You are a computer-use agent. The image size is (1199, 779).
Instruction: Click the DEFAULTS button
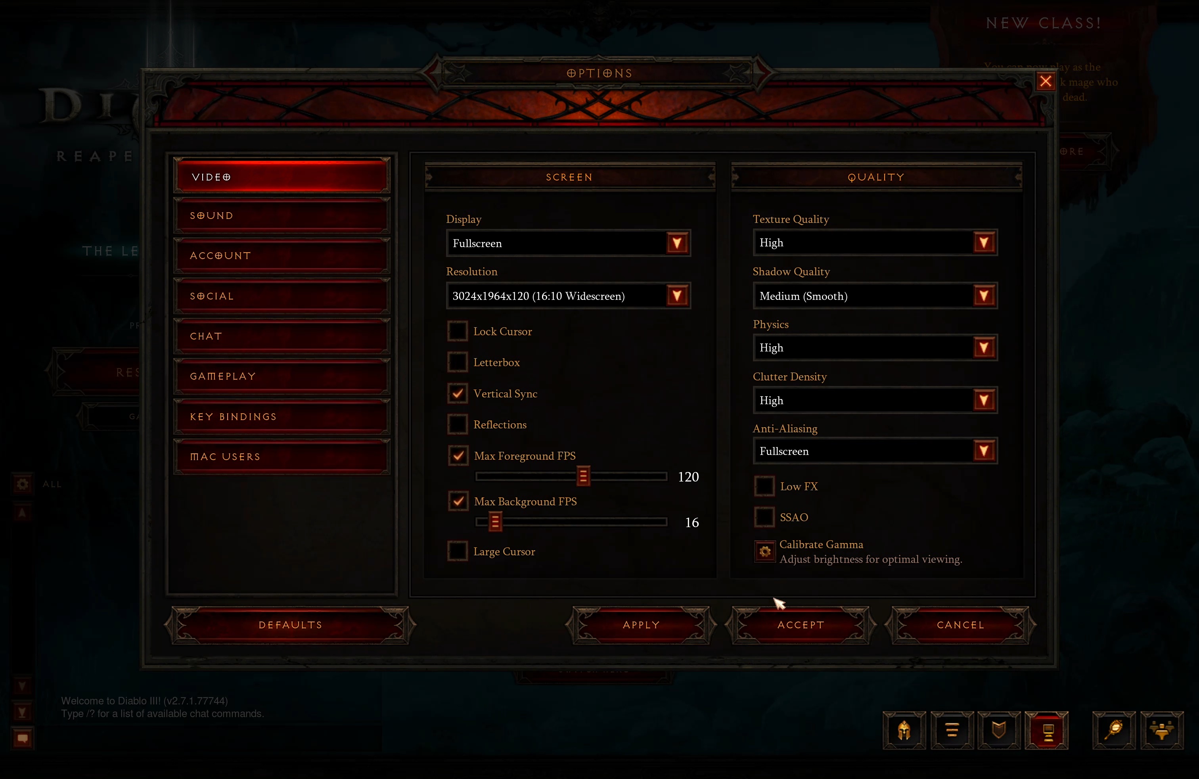[x=288, y=624]
